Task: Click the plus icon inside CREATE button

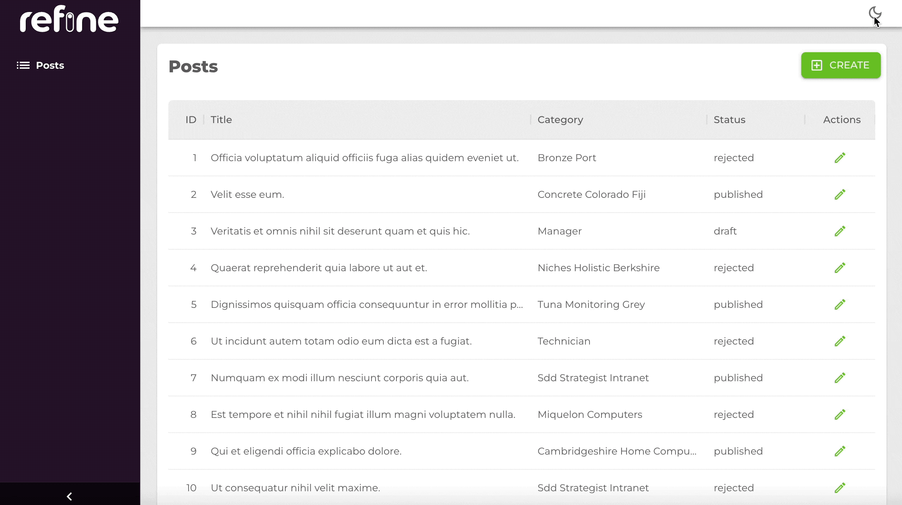Action: (x=817, y=65)
